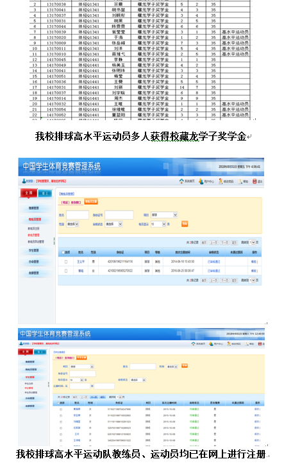Tick the checkbox for coach 王文平
Screen dimensions: 284x468
pyautogui.click(x=66, y=262)
